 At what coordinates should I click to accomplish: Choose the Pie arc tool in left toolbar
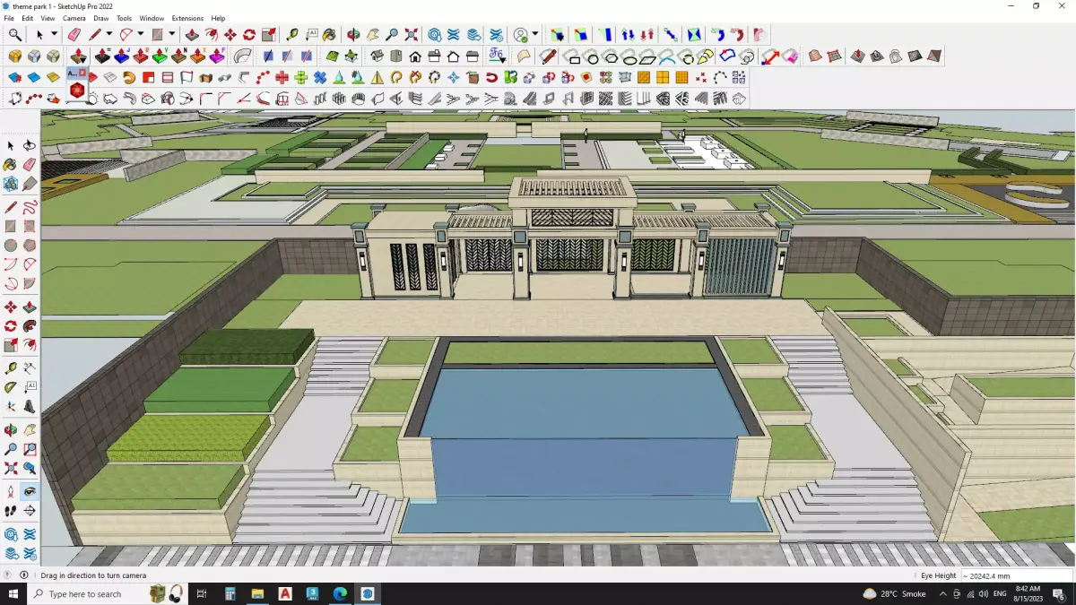(x=30, y=284)
